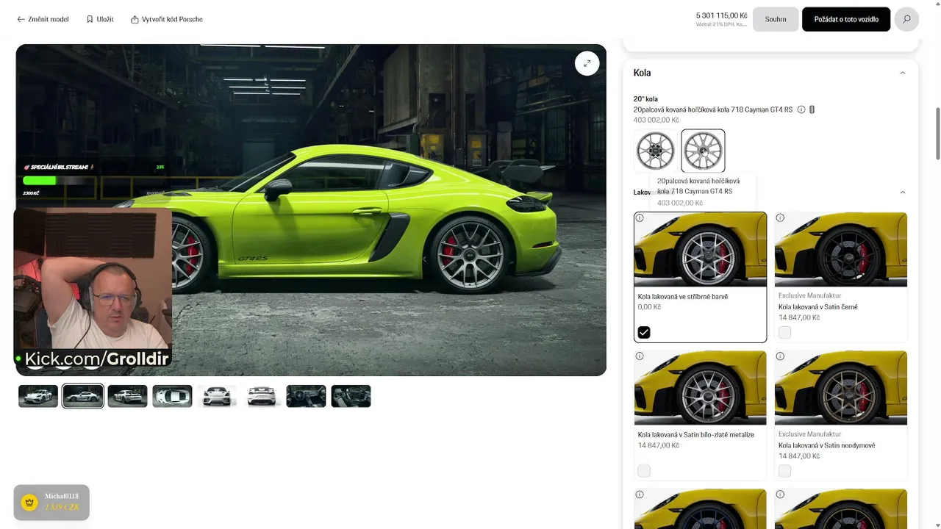
Task: Tick the checkbox for Satin neodymové wheels
Action: [785, 471]
